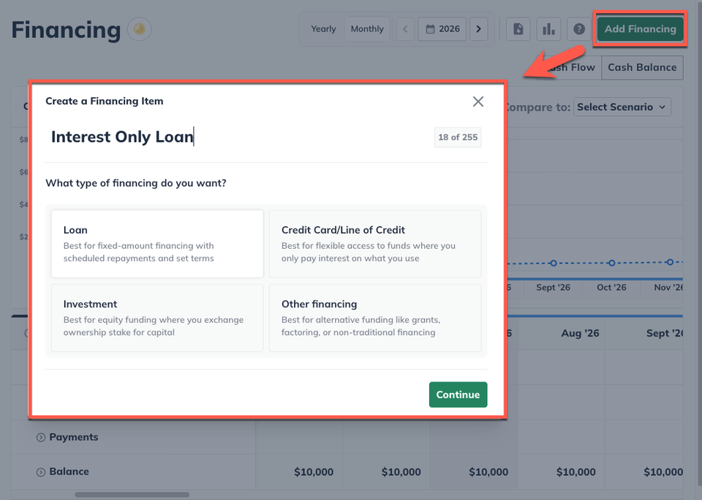Go to the previous year arrow
702x500 pixels.
(405, 29)
